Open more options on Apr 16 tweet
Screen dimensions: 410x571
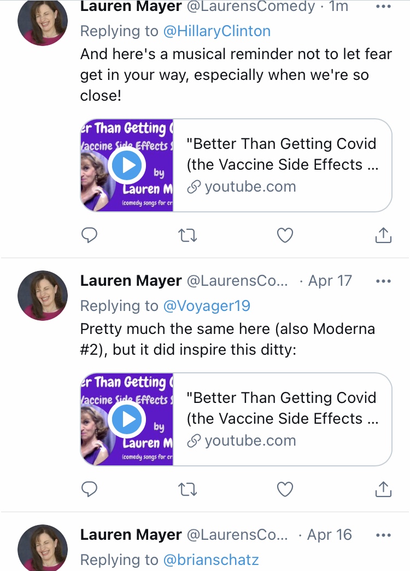(x=383, y=535)
